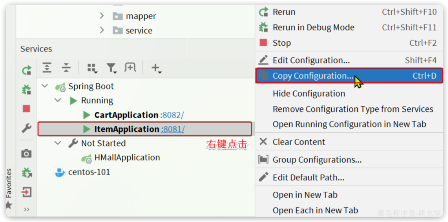Collapse the Spring Boot tree node
448x222 pixels.
point(45,86)
